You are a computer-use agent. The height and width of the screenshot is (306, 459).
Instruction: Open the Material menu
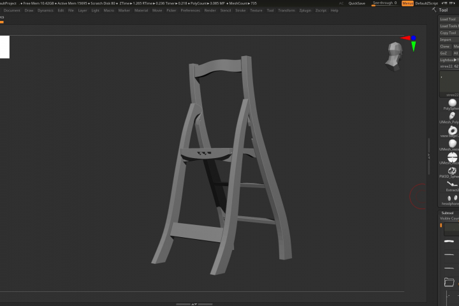(x=141, y=10)
